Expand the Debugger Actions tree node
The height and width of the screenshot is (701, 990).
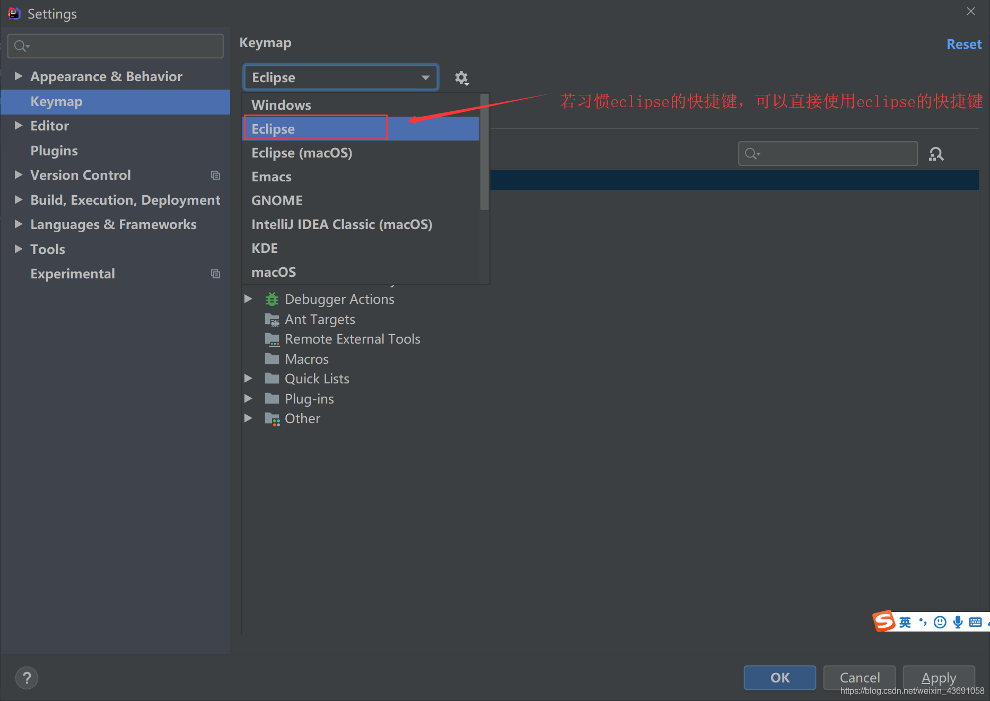[x=248, y=299]
